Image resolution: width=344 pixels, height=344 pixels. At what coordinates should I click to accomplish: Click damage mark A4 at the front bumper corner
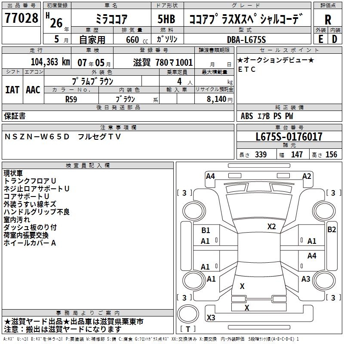[210, 176]
